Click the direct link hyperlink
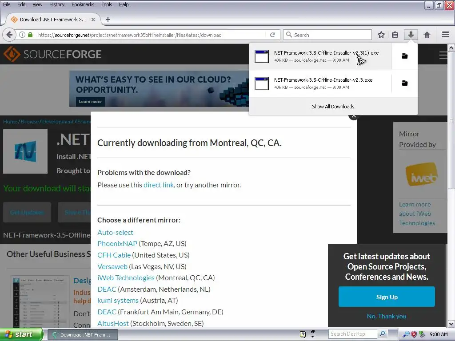Viewport: 455px width, 341px height. coord(159,185)
